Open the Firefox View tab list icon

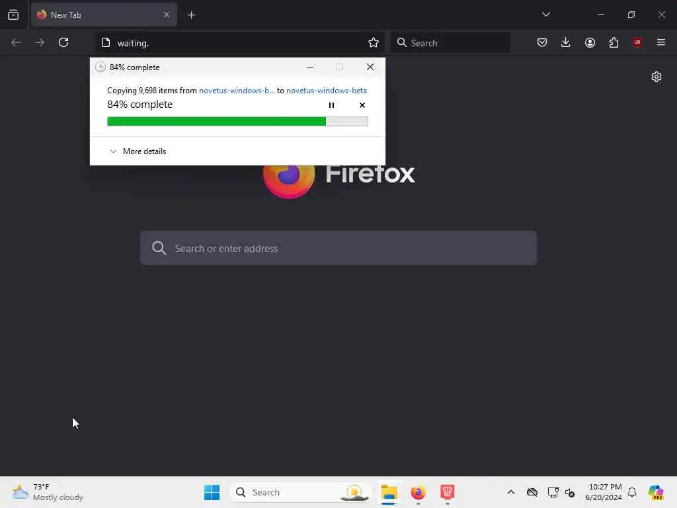tap(13, 15)
